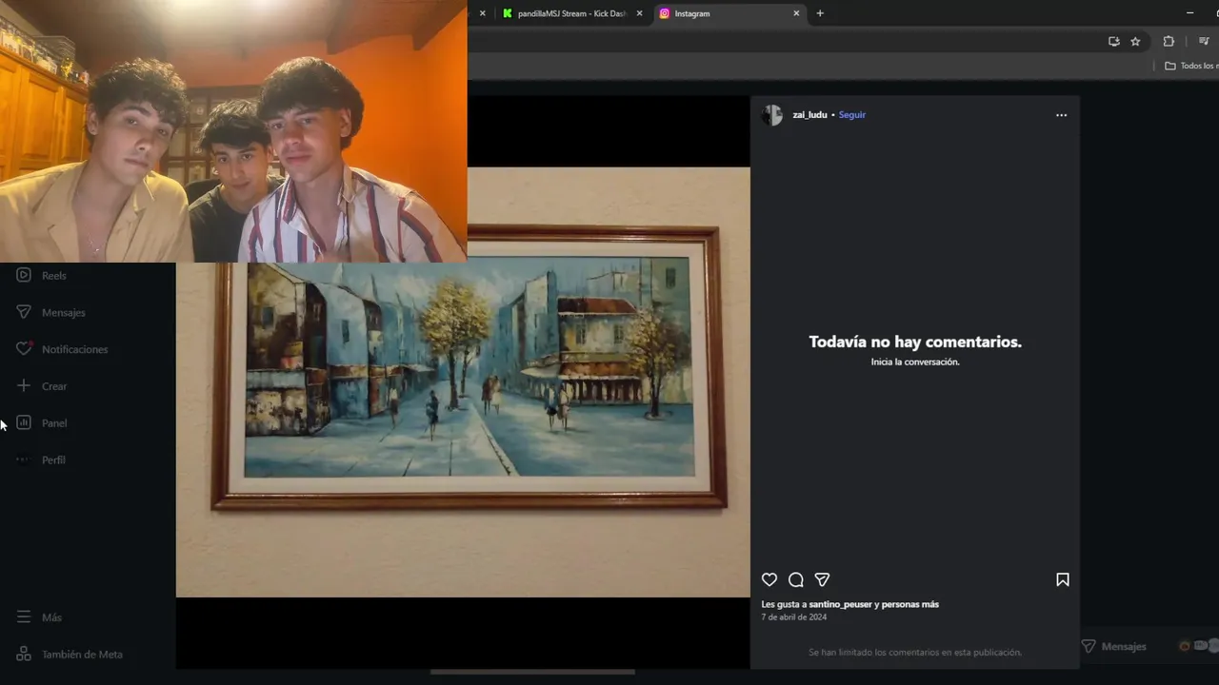1219x685 pixels.
Task: Click the 7 de abril de 2024 date
Action: [793, 617]
